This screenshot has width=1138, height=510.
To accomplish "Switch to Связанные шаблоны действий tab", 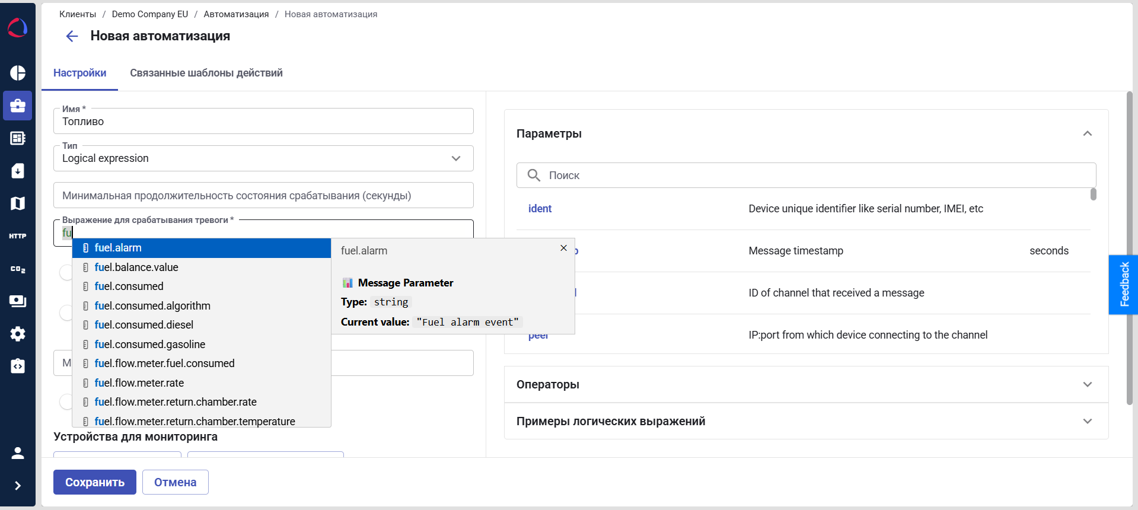I will pos(206,73).
